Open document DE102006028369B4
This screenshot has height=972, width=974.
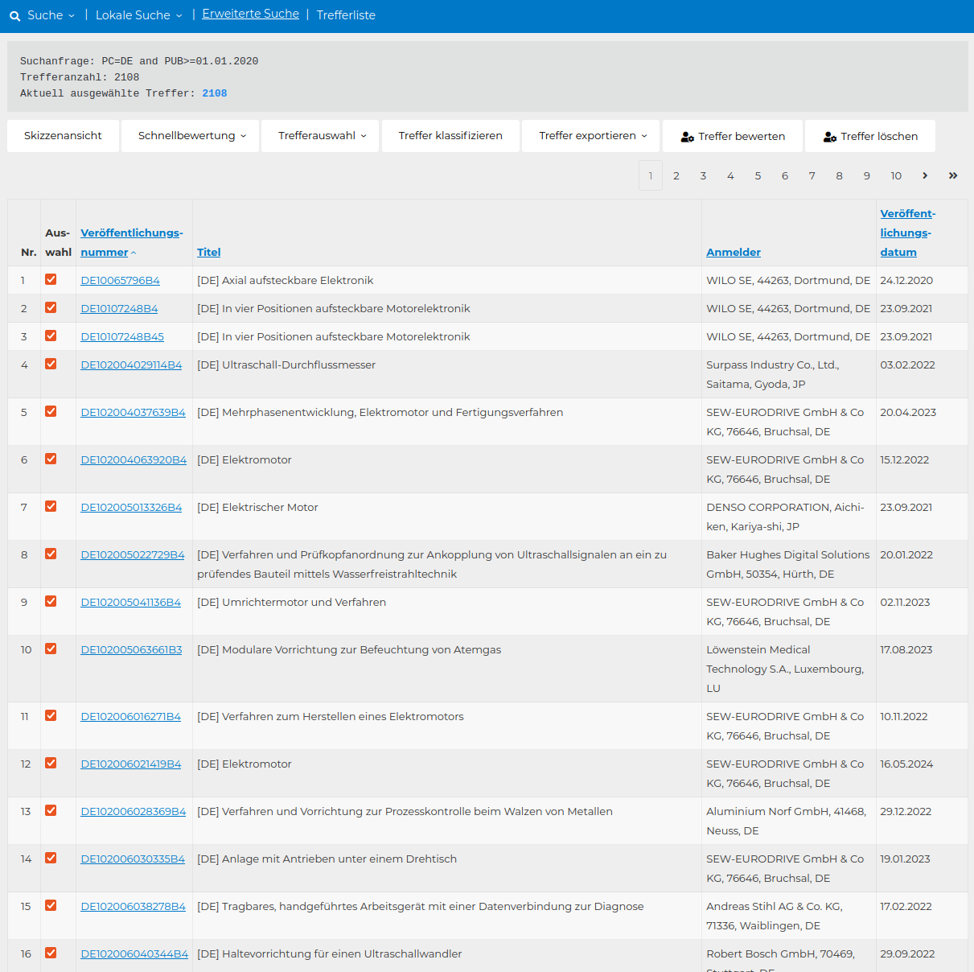(133, 811)
